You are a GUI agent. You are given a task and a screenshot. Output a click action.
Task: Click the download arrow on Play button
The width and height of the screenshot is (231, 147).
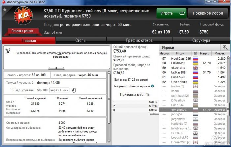click(182, 13)
